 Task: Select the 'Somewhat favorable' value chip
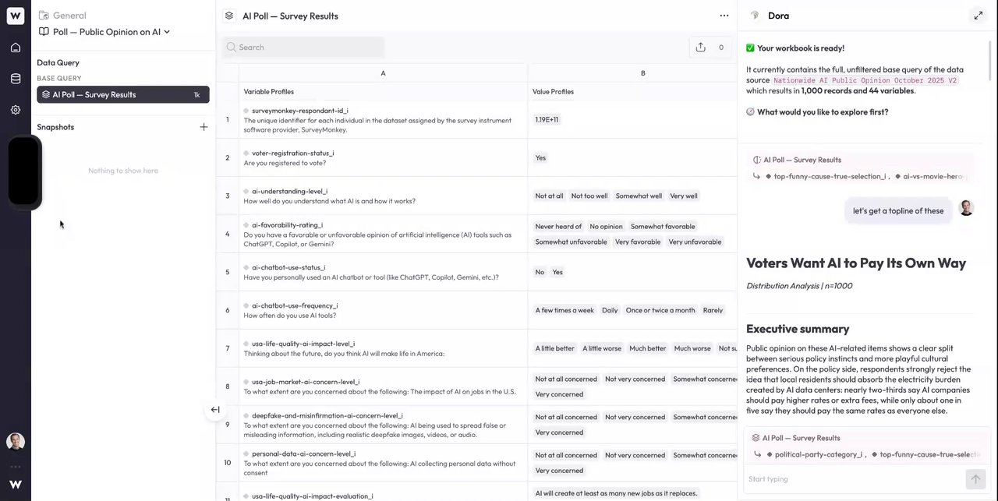point(662,227)
